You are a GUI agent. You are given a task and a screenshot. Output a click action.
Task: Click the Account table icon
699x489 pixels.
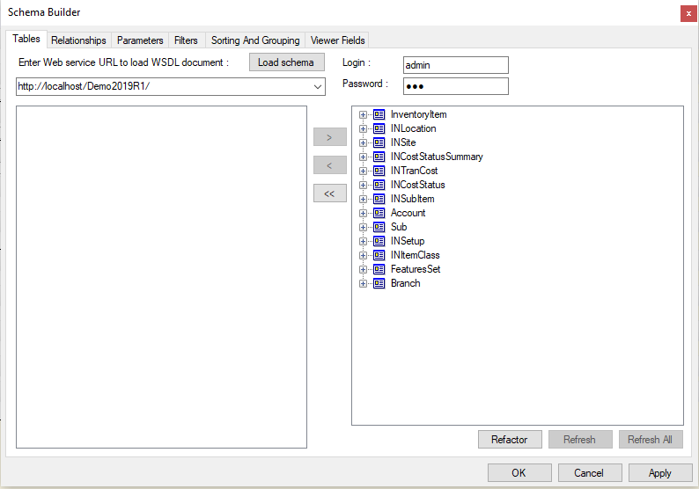tap(379, 213)
